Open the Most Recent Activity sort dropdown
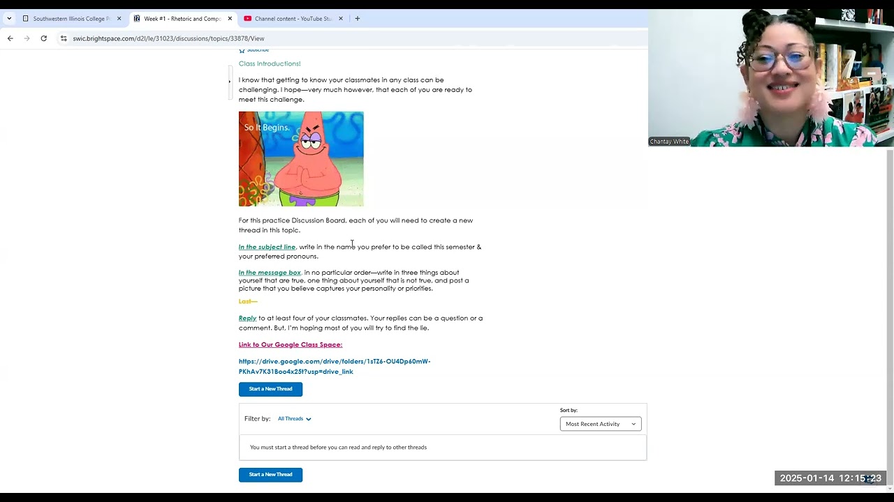 [601, 424]
